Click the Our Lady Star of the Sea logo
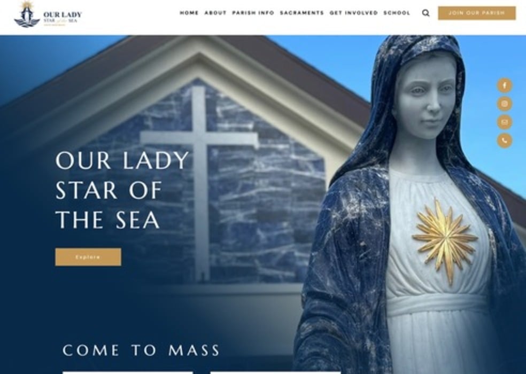This screenshot has width=526, height=374. click(x=48, y=14)
